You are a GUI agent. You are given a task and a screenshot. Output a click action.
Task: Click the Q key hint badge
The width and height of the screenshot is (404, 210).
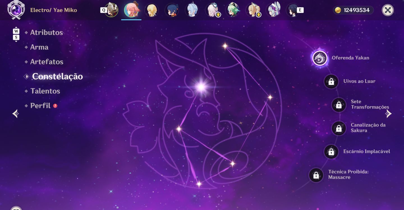point(104,10)
